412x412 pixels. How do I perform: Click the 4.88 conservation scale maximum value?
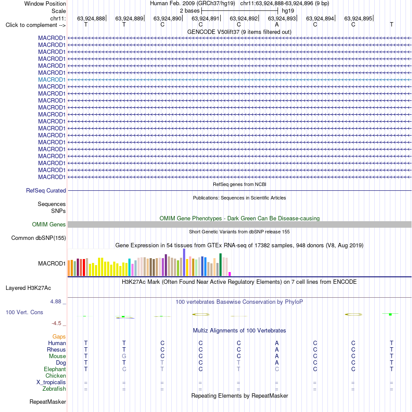pos(56,302)
